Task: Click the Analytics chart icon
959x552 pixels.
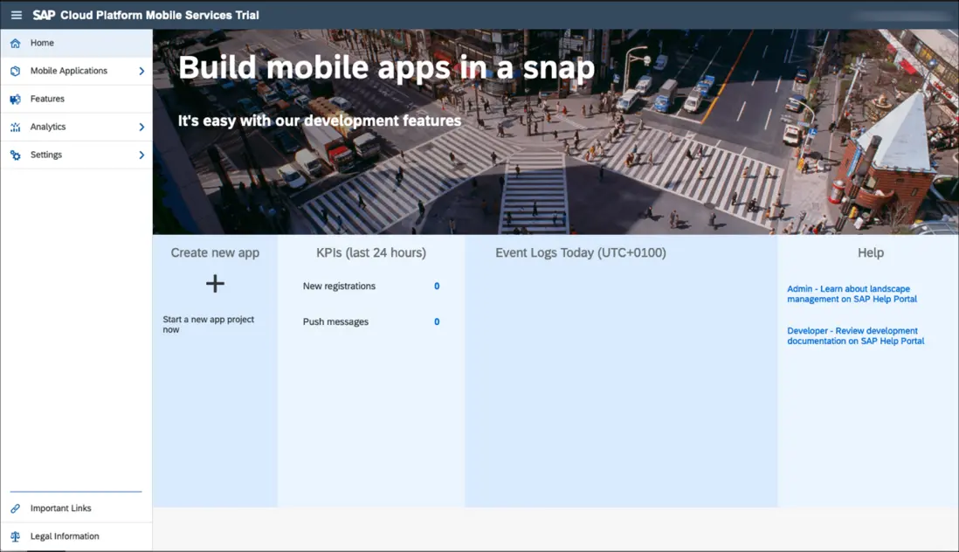Action: click(x=15, y=127)
